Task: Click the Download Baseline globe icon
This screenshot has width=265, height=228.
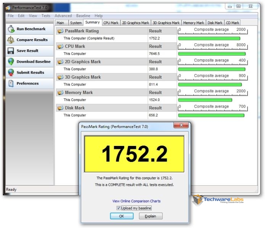Action: [x=11, y=62]
